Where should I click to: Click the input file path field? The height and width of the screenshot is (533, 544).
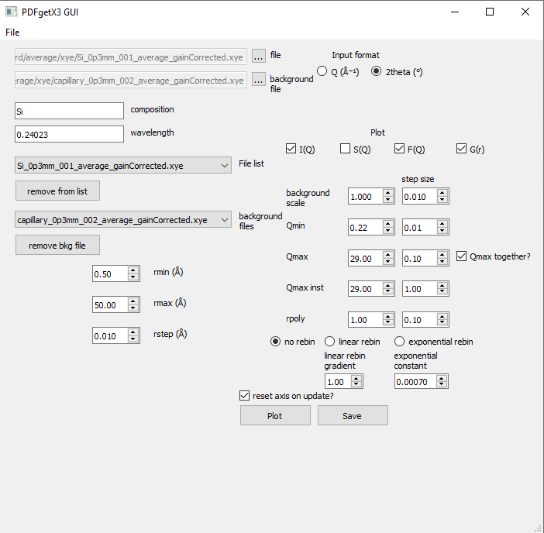131,57
